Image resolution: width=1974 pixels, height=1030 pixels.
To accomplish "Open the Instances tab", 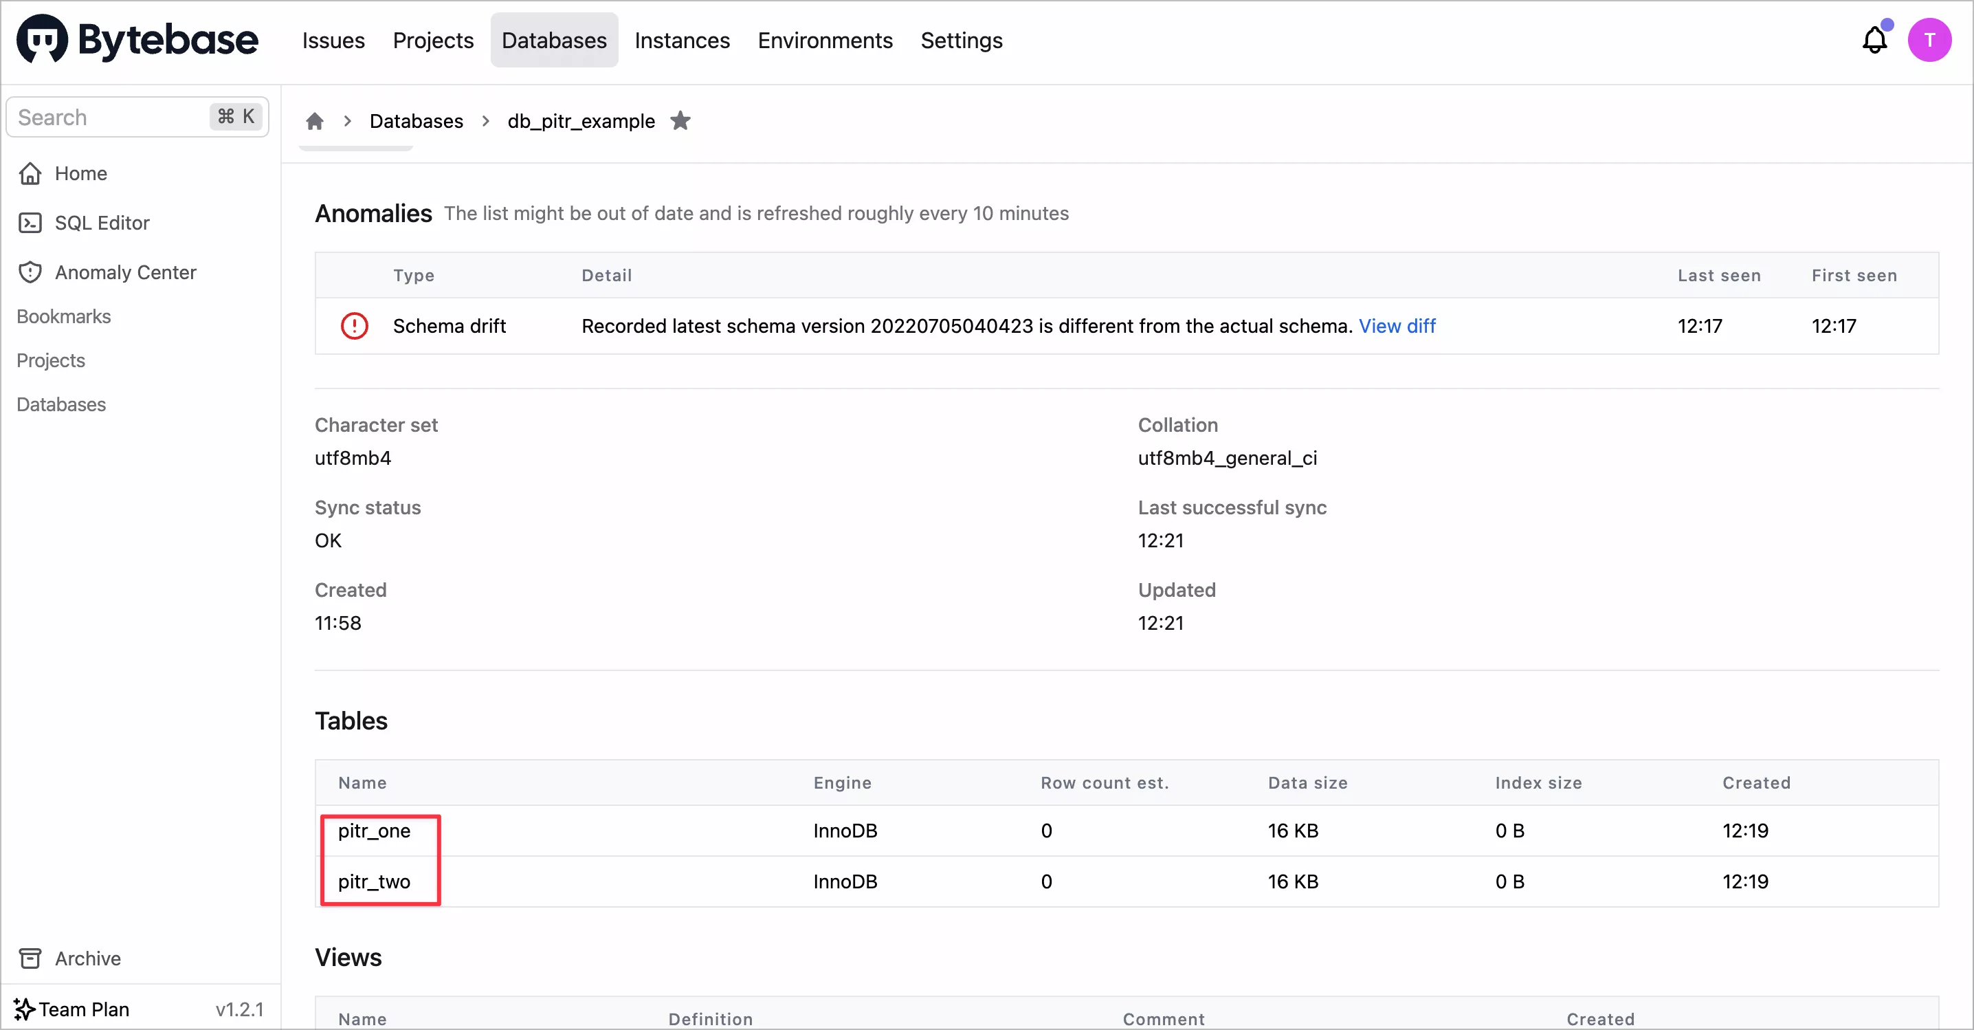I will [682, 40].
